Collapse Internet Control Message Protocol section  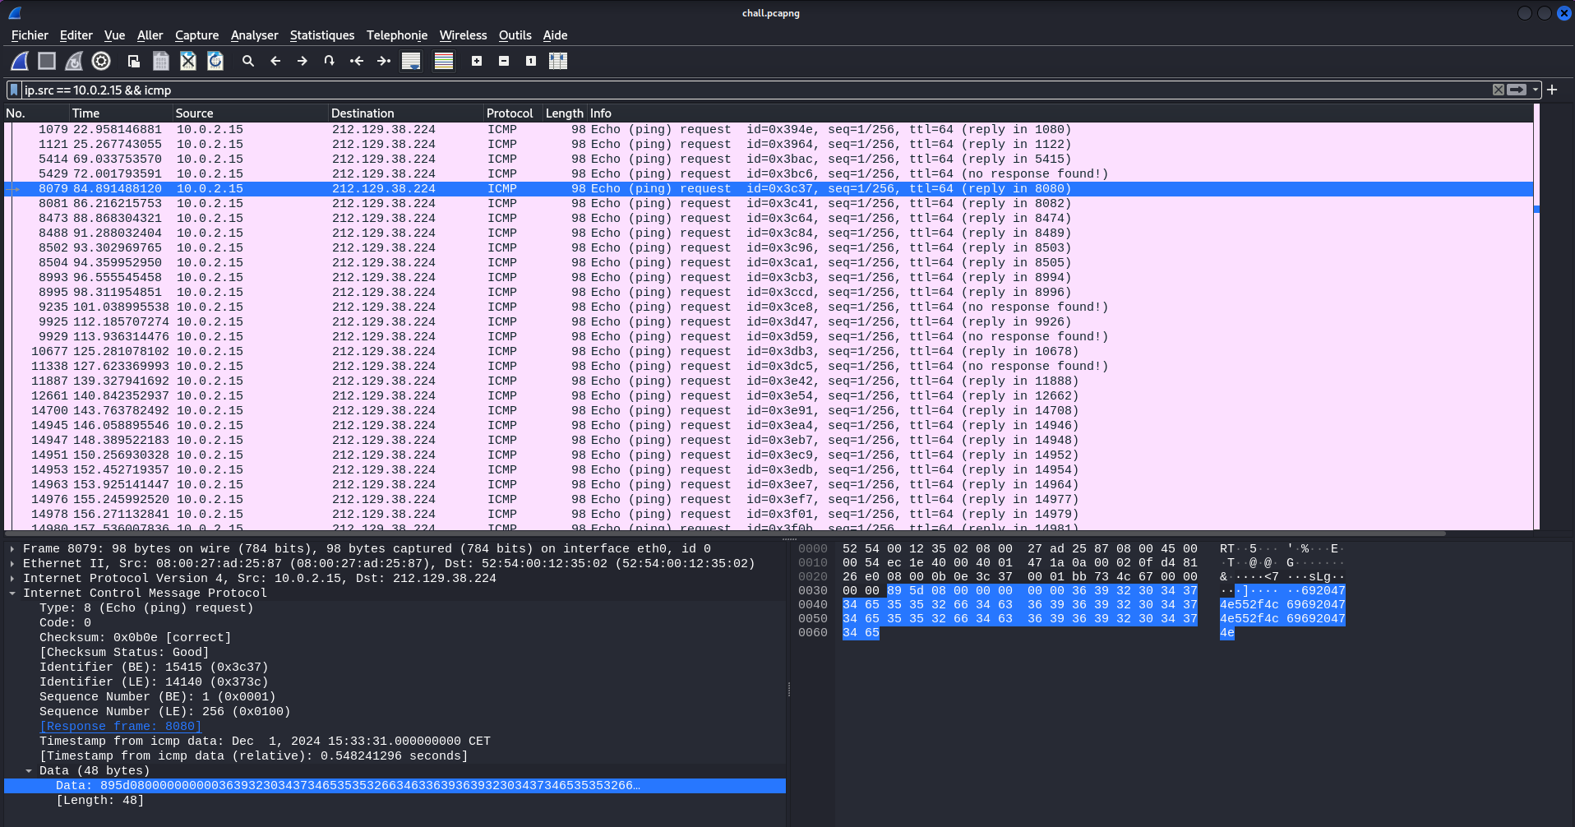[12, 593]
